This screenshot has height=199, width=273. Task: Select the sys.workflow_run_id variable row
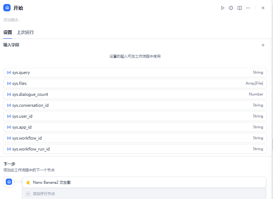135,149
